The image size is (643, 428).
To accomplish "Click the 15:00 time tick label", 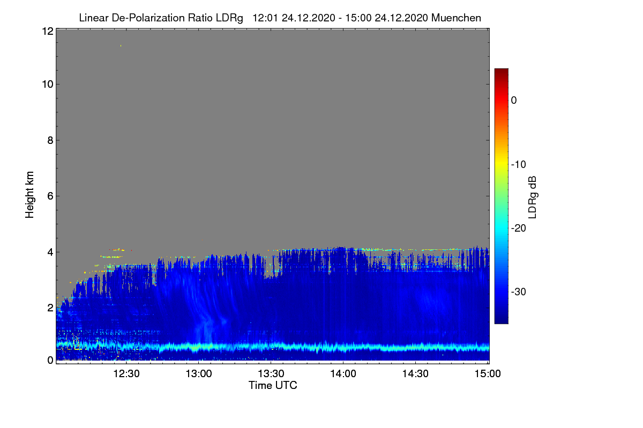I will coord(487,373).
